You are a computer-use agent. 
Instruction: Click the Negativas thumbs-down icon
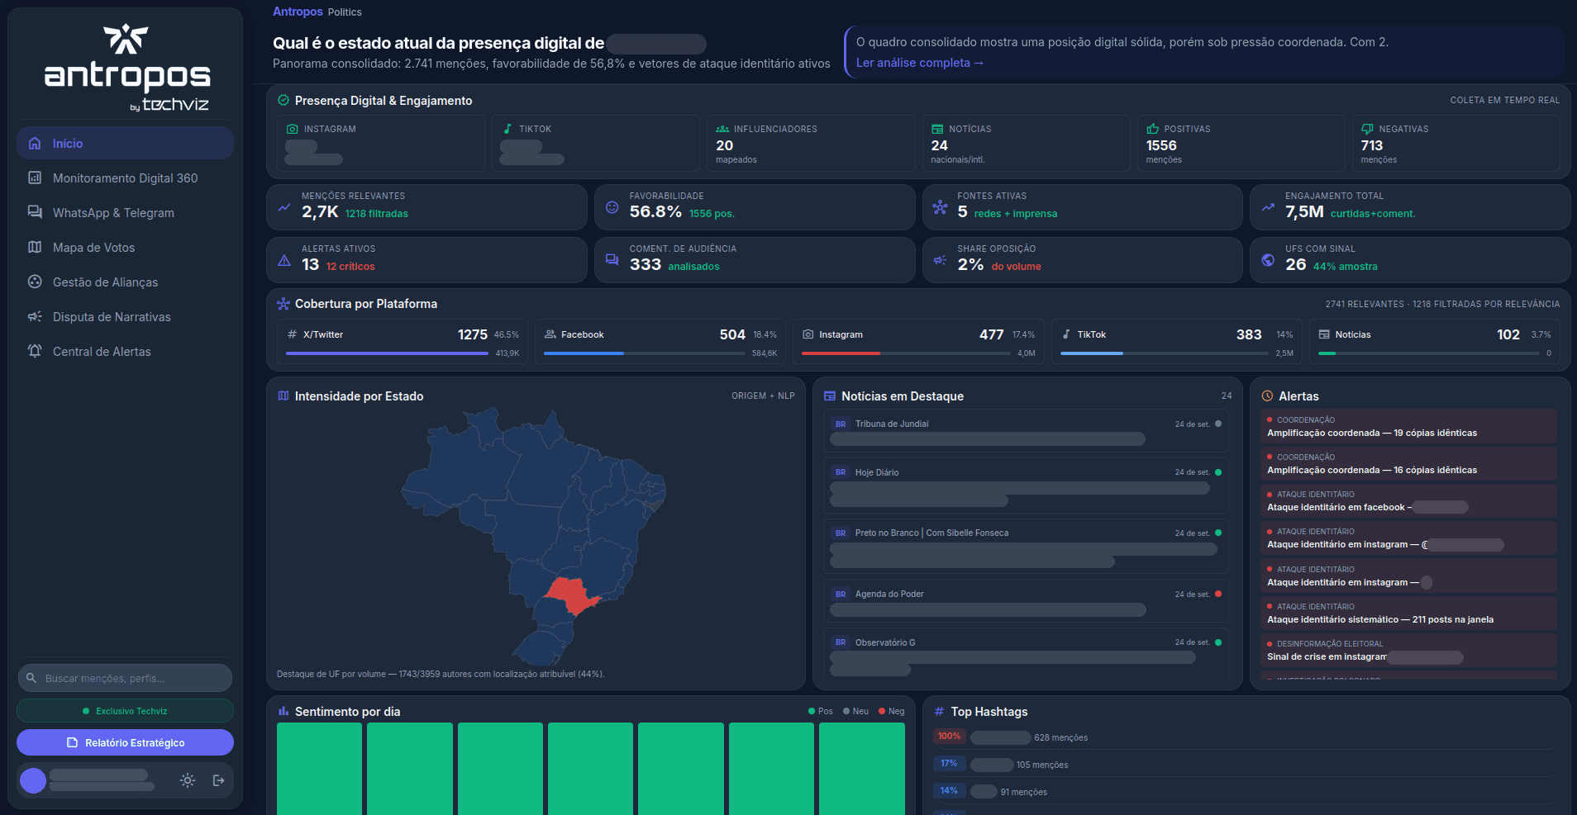pyautogui.click(x=1367, y=129)
